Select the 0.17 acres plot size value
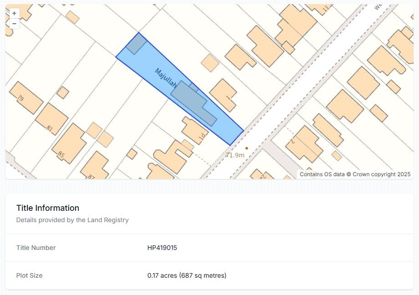The width and height of the screenshot is (419, 295). point(187,275)
